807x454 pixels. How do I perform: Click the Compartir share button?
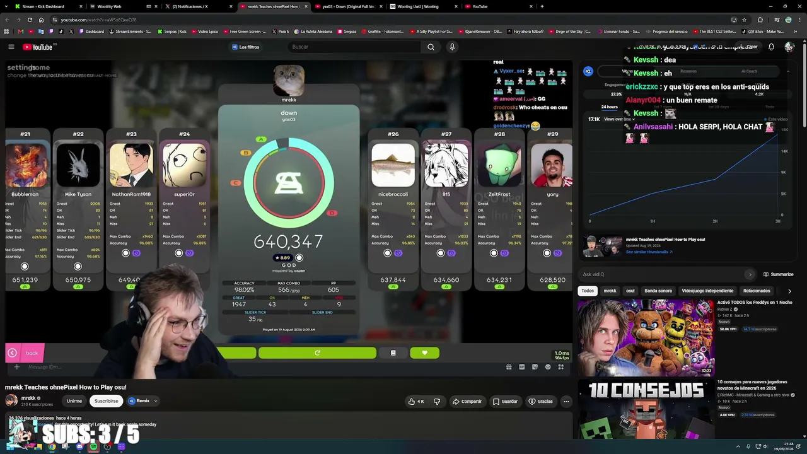tap(467, 401)
